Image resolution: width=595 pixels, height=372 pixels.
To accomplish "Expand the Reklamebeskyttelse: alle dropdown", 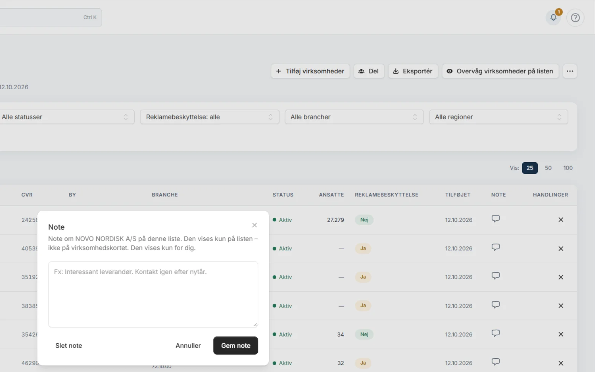I will (x=209, y=117).
